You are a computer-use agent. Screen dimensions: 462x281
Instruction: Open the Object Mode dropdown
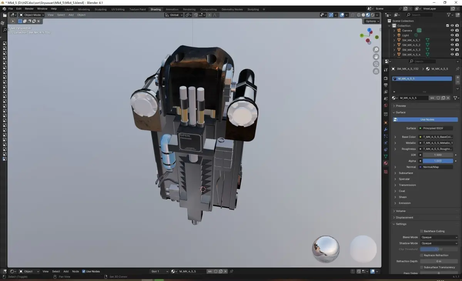tap(32, 15)
